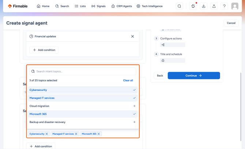Open the Tech Intelligence nav item

[150, 6]
